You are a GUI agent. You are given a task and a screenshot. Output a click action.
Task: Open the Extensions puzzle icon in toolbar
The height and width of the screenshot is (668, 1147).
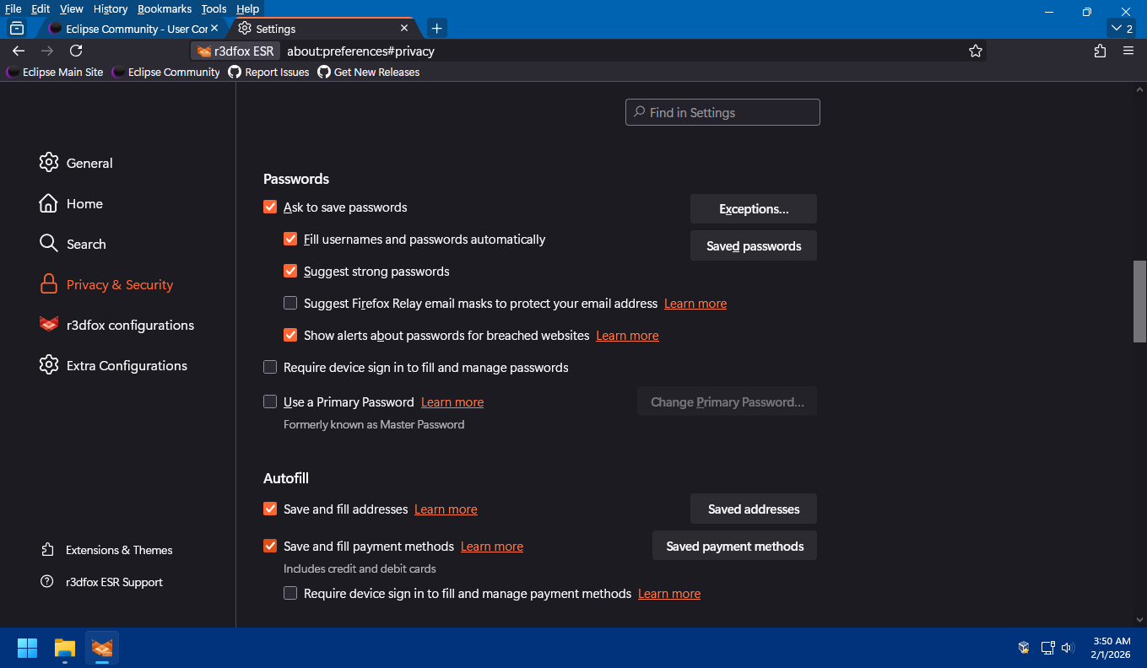(1100, 51)
